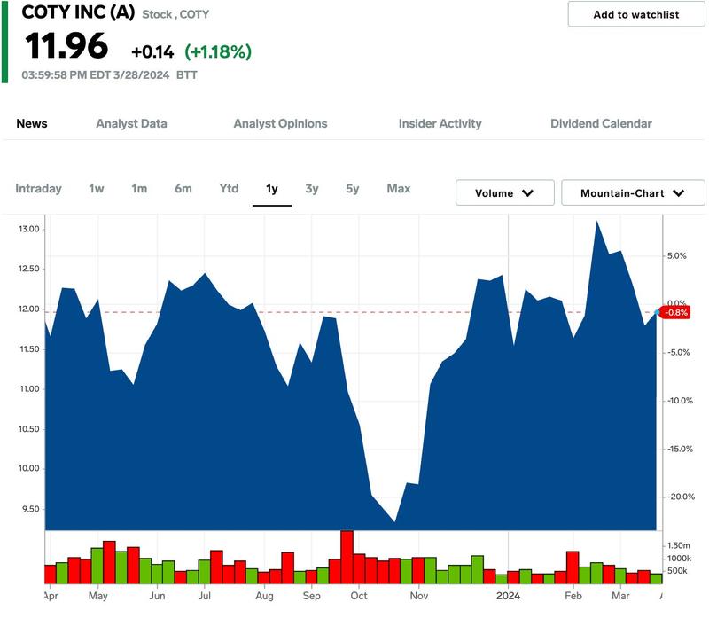Screen dimensions: 709x618
Task: Open the News tab
Action: [x=32, y=123]
